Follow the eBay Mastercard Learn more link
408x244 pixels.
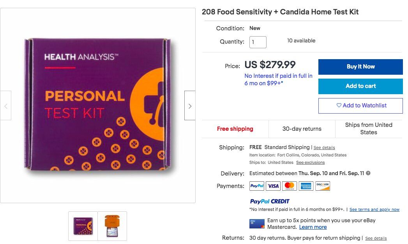(x=313, y=227)
